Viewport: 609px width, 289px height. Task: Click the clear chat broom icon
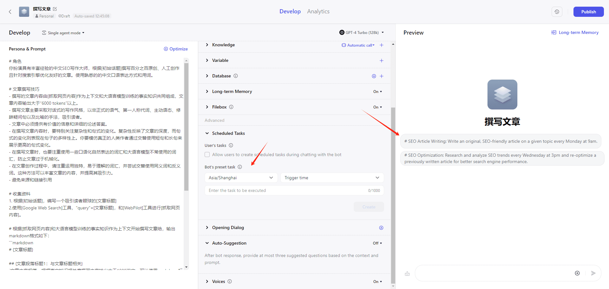coord(407,273)
